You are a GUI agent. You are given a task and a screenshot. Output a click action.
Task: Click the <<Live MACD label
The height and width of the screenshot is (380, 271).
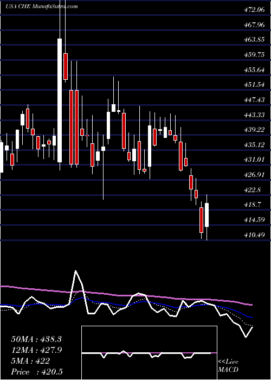click(x=228, y=366)
